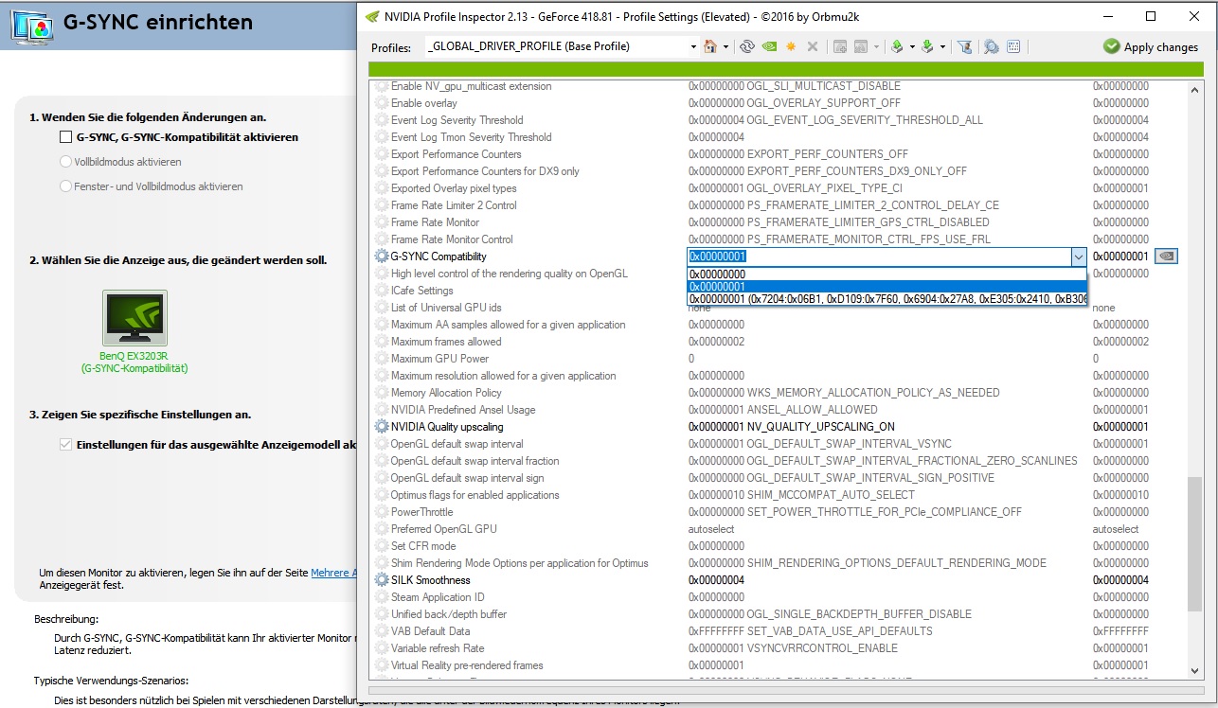Select the Frame Rate Limiter 2 Control row
The height and width of the screenshot is (708, 1218).
[777, 205]
